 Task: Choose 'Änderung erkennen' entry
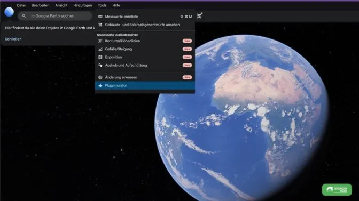[x=145, y=77]
